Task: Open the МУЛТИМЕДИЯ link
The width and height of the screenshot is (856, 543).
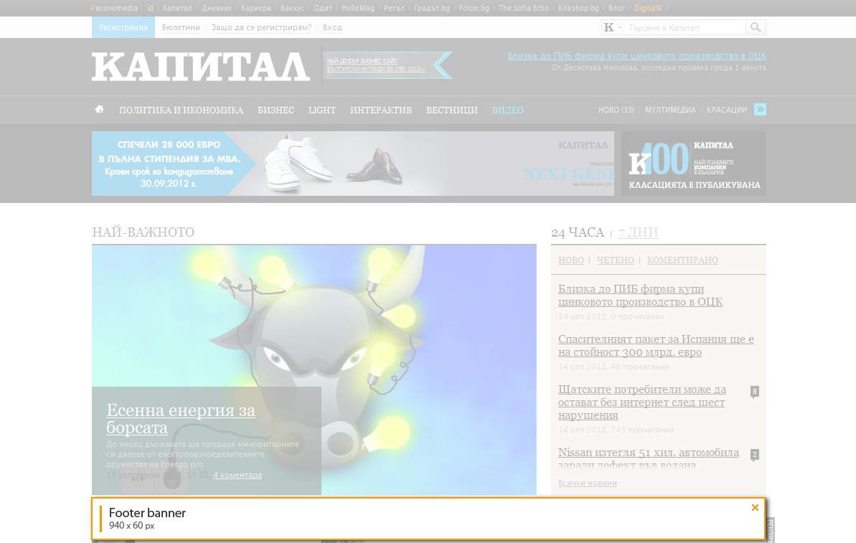Action: (x=670, y=110)
